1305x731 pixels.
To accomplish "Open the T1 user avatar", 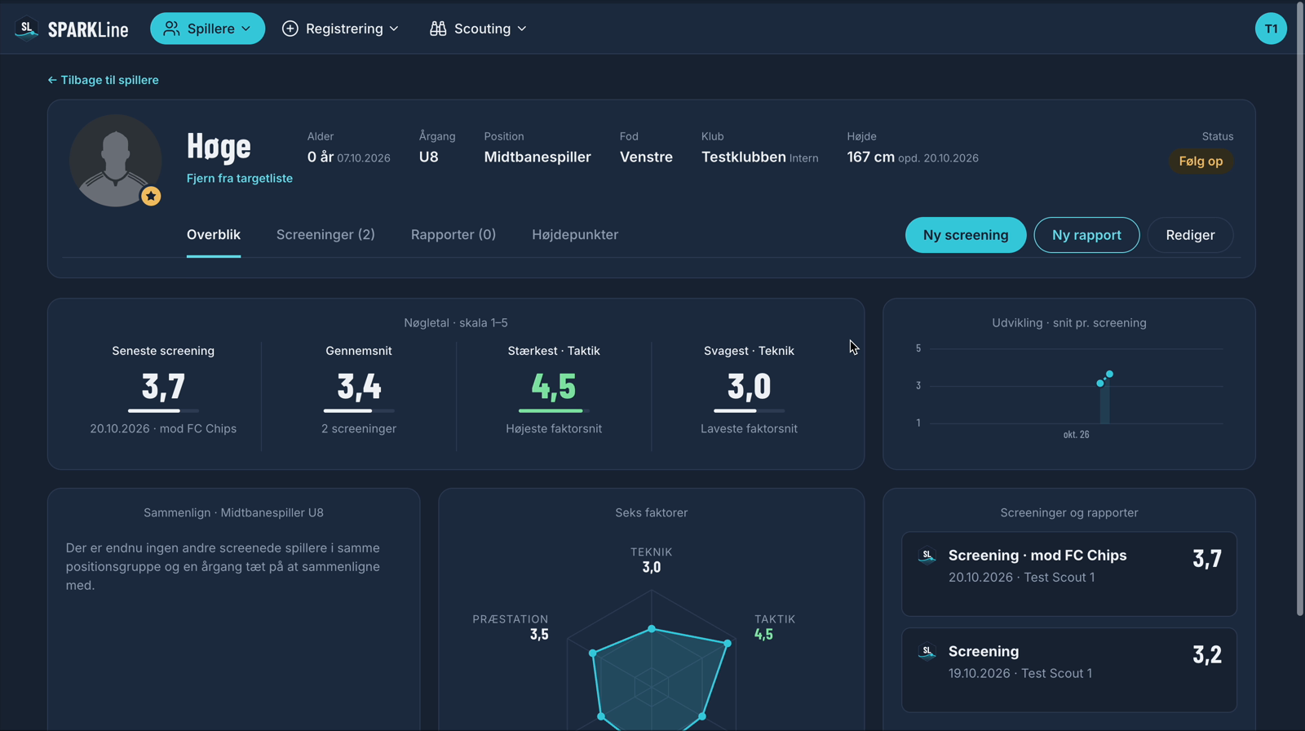I will tap(1271, 29).
